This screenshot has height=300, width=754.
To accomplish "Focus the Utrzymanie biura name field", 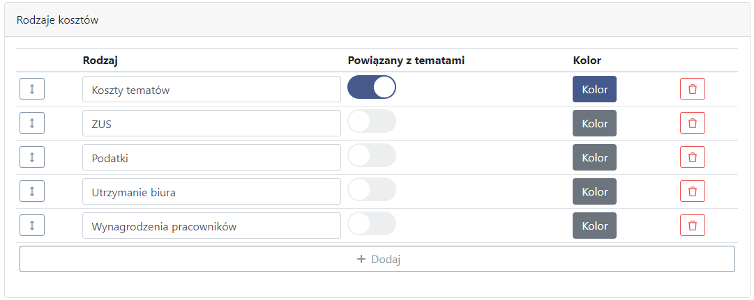I will [211, 191].
